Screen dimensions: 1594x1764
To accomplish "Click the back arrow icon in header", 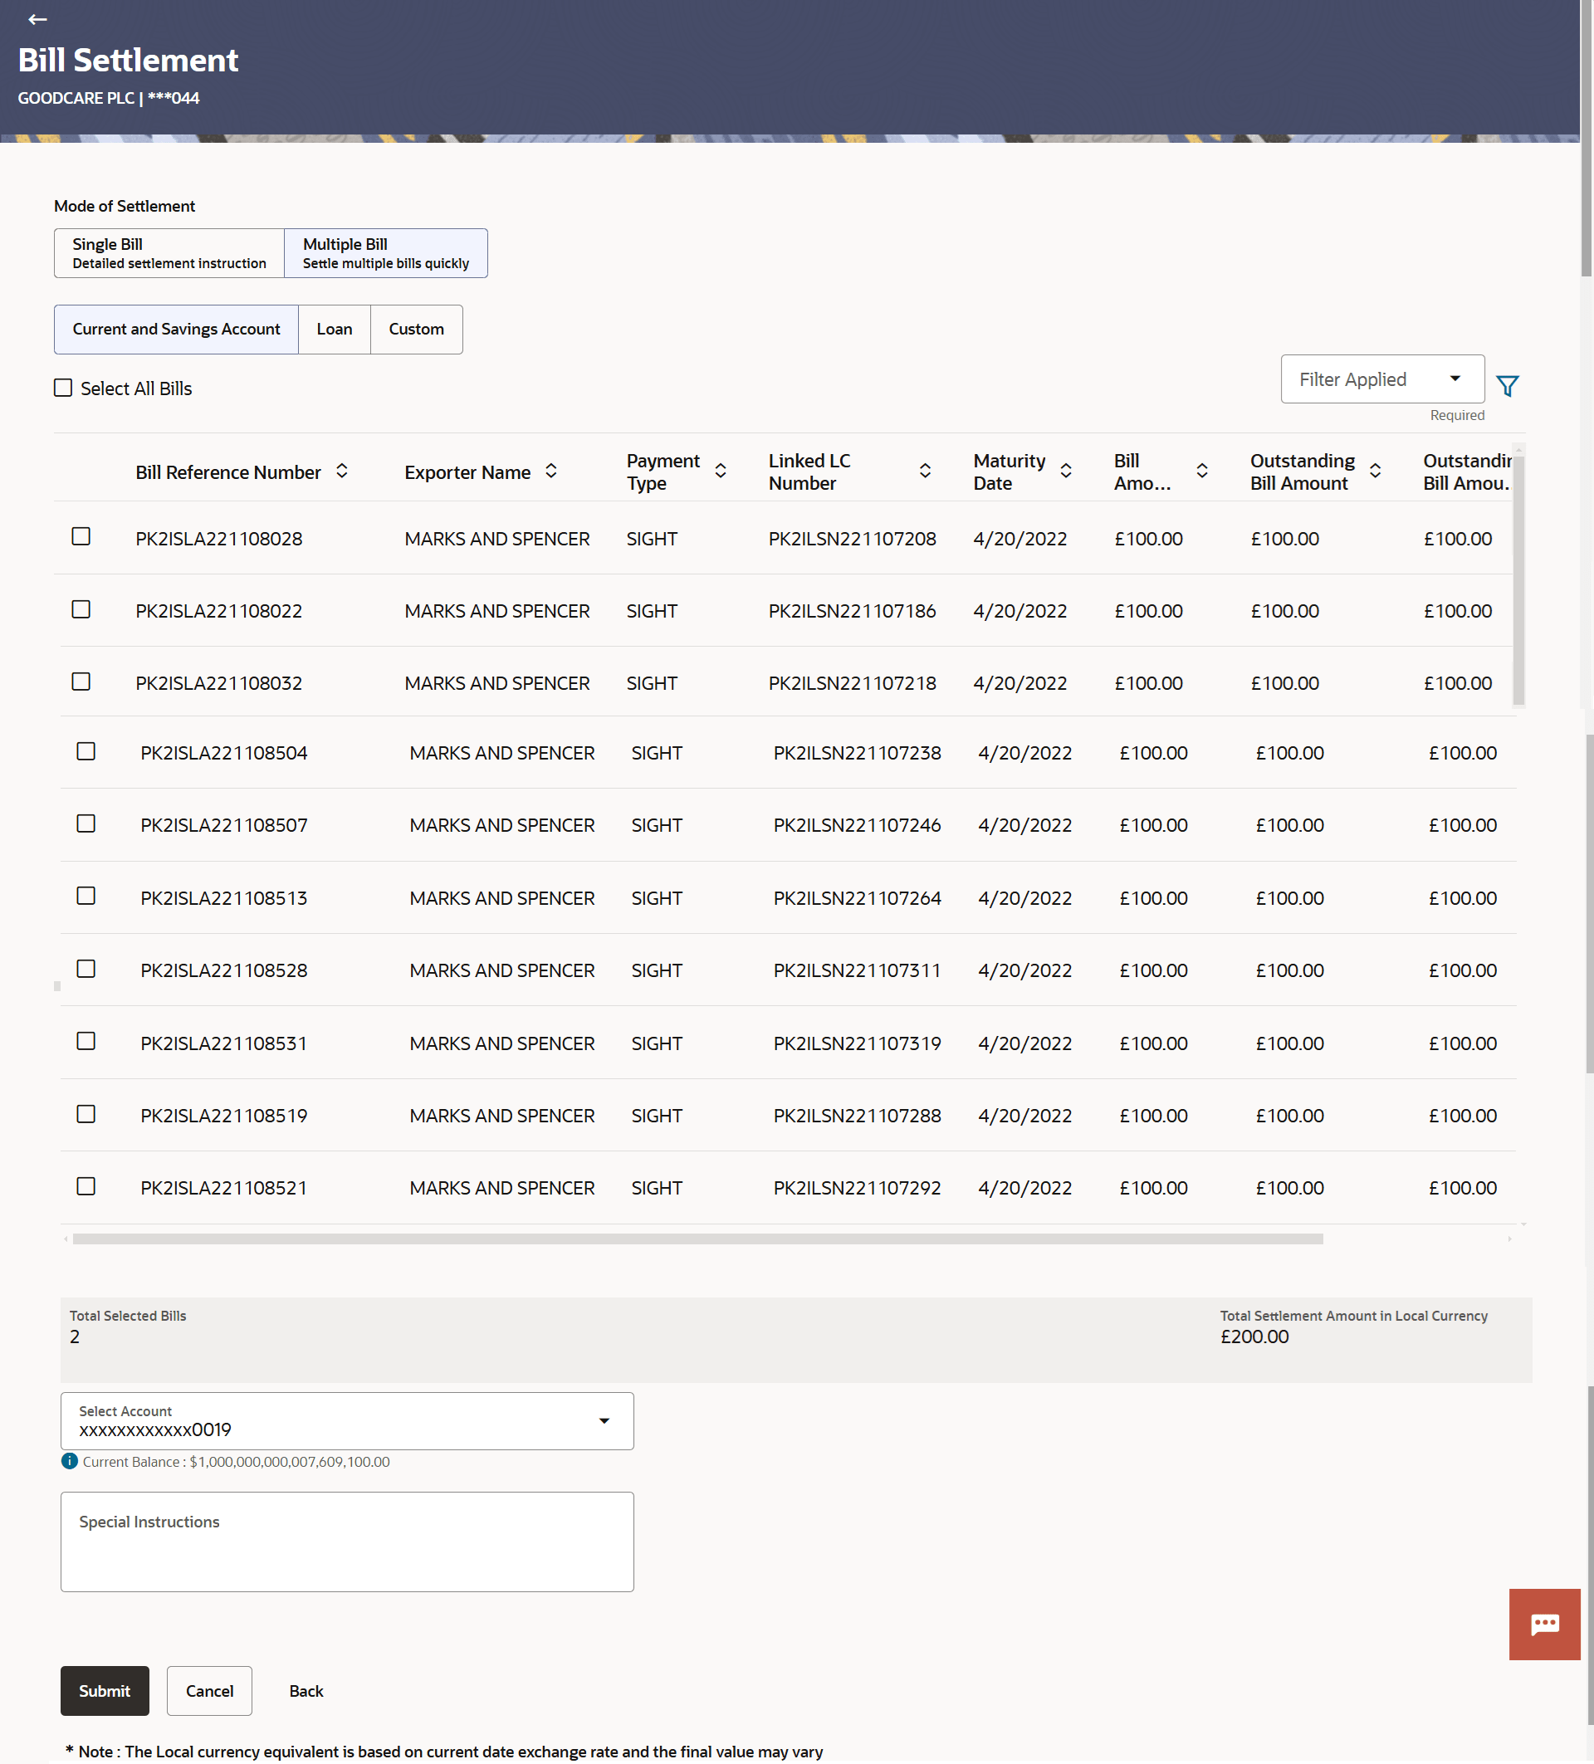I will pyautogui.click(x=37, y=19).
